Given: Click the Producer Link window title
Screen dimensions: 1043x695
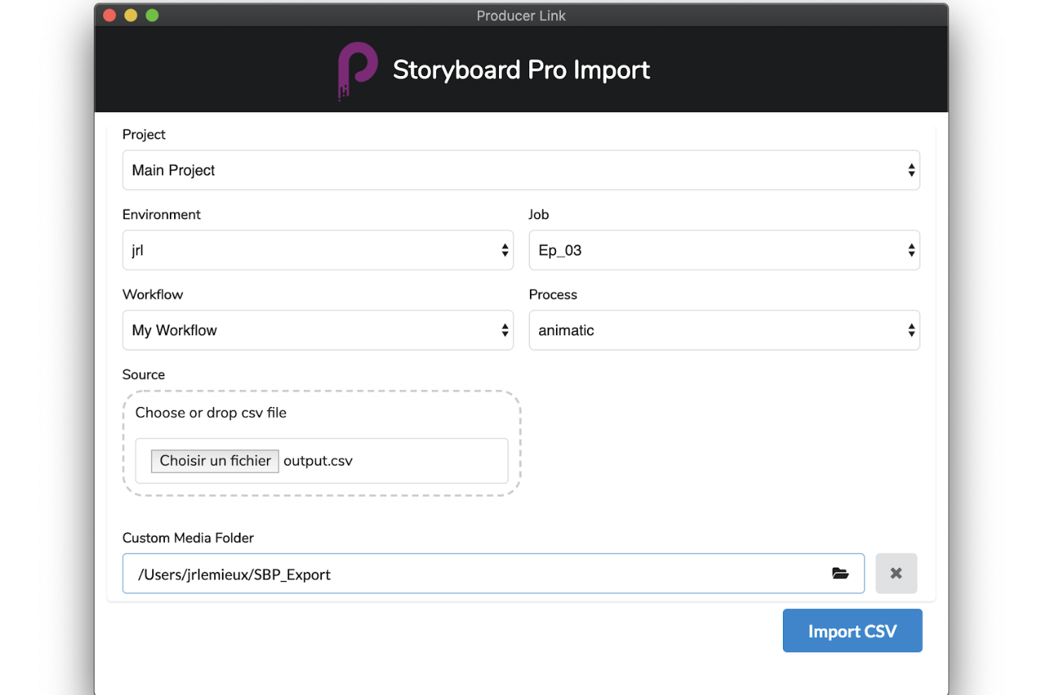Looking at the screenshot, I should click(521, 15).
